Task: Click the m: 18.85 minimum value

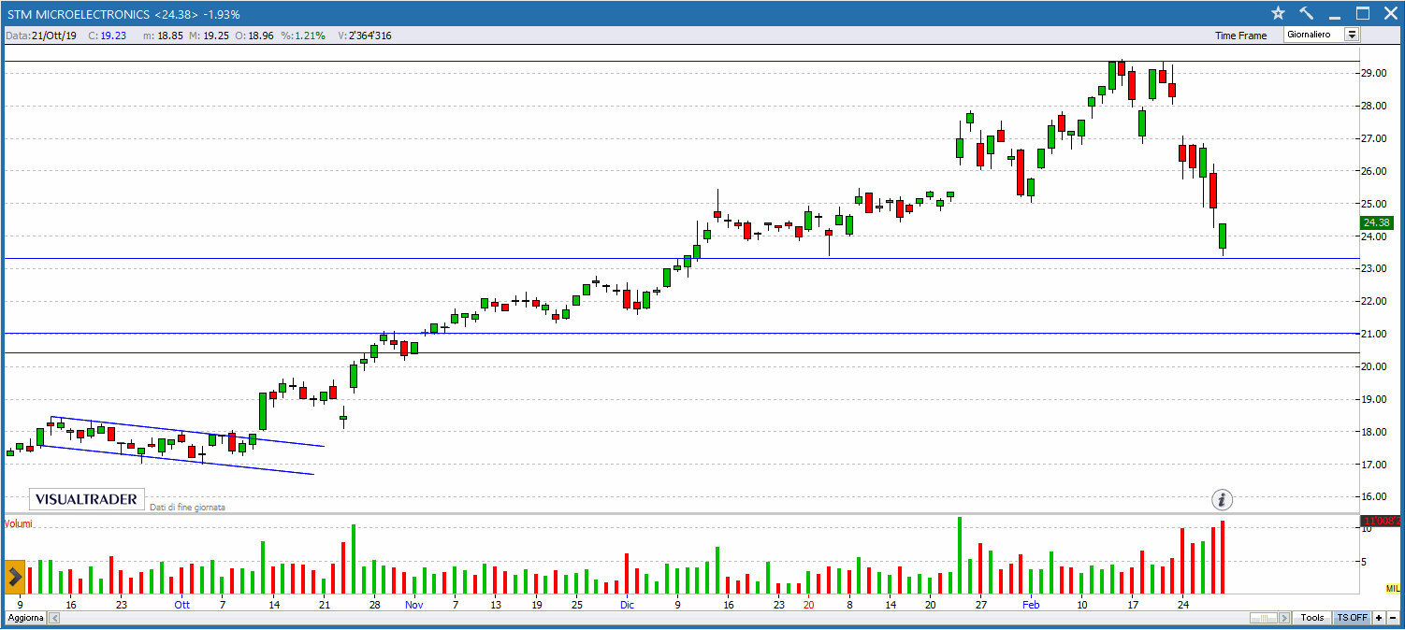Action: coord(164,36)
